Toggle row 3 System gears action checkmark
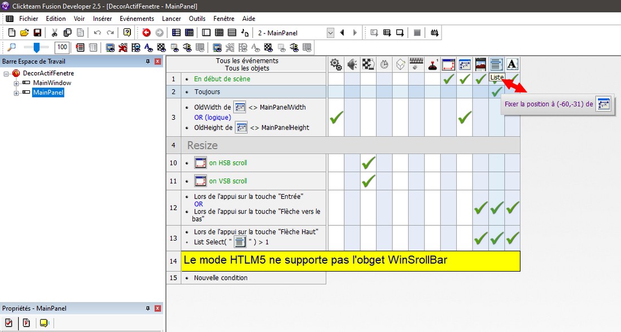Viewport: 621px width, 332px height. coord(336,117)
